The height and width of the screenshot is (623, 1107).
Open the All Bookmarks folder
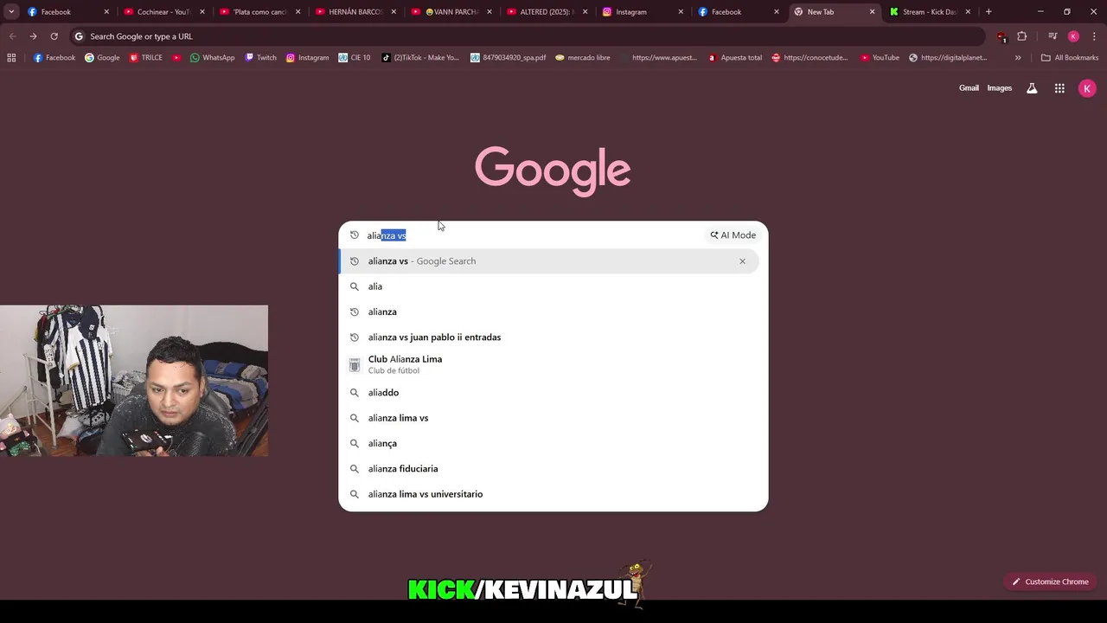(1070, 58)
